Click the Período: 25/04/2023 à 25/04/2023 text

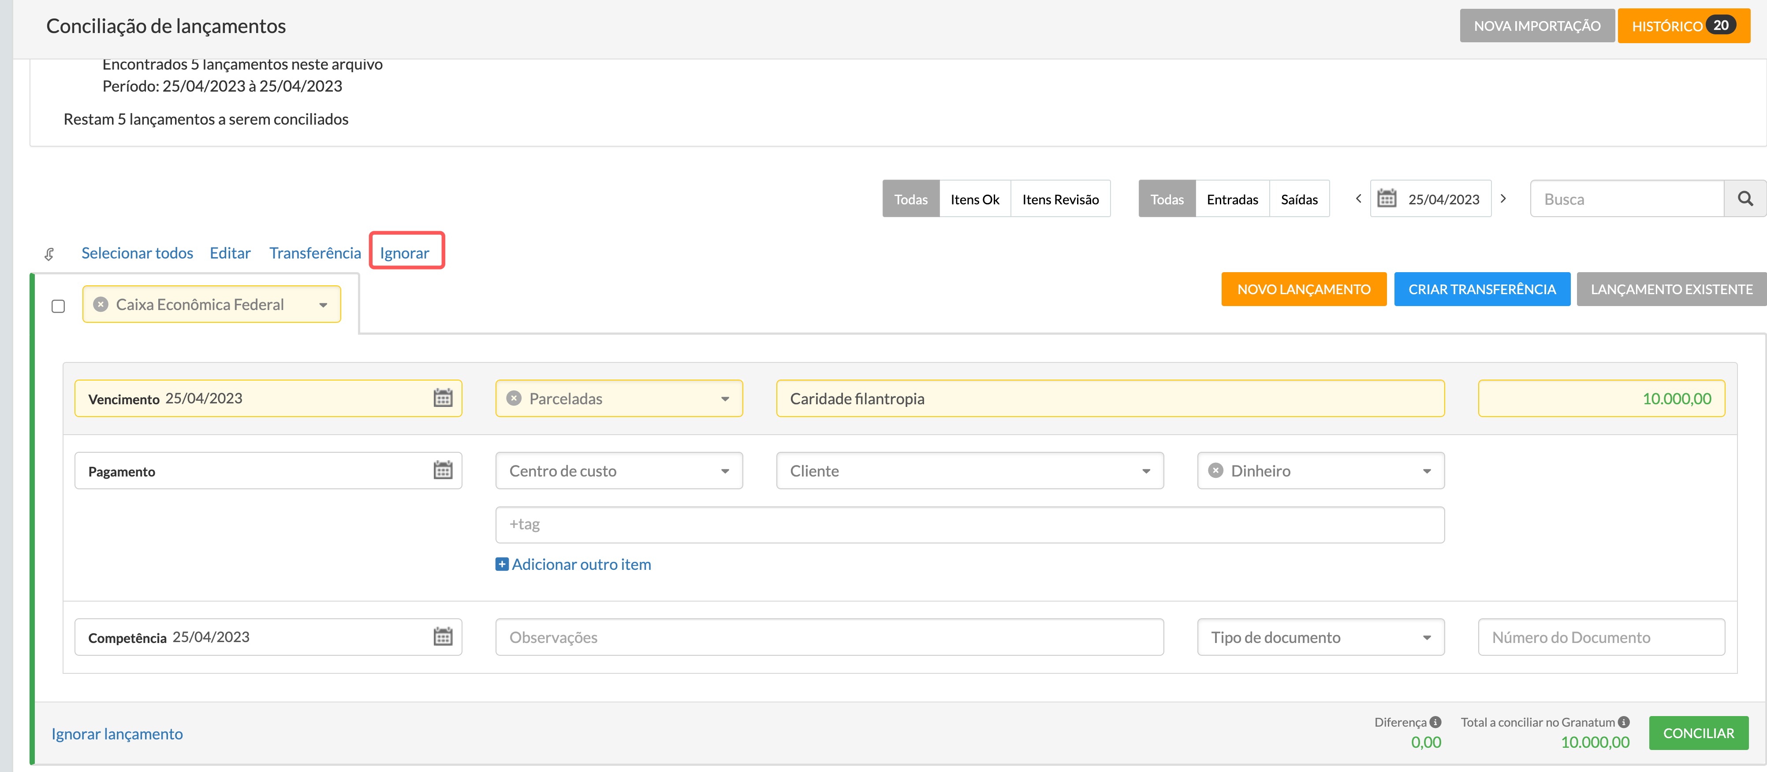pyautogui.click(x=222, y=86)
